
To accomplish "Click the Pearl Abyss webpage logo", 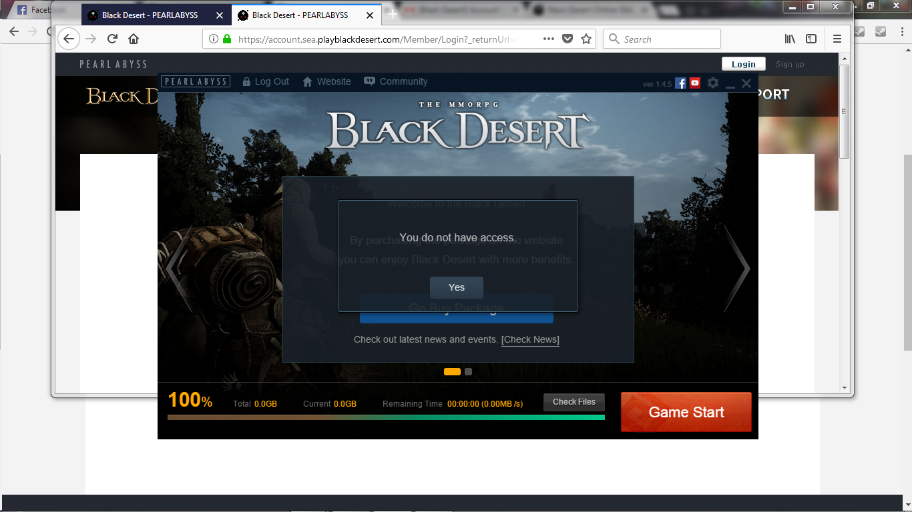I will 113,64.
